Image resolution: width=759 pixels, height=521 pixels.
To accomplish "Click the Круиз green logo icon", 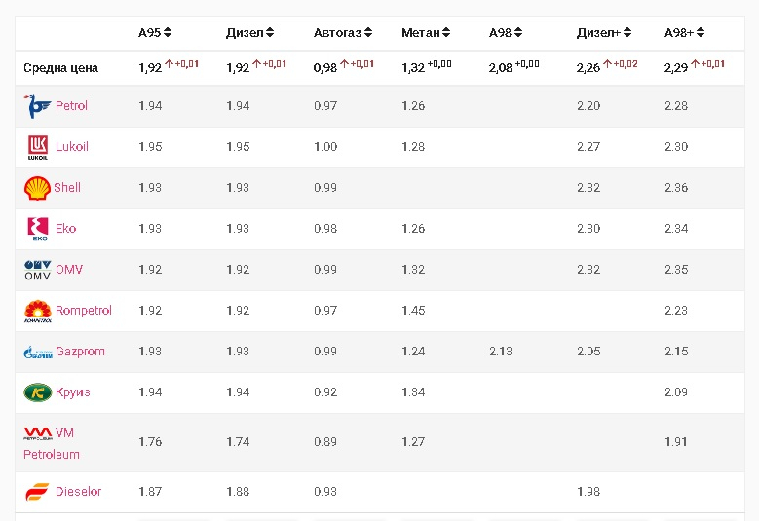I will (x=37, y=392).
